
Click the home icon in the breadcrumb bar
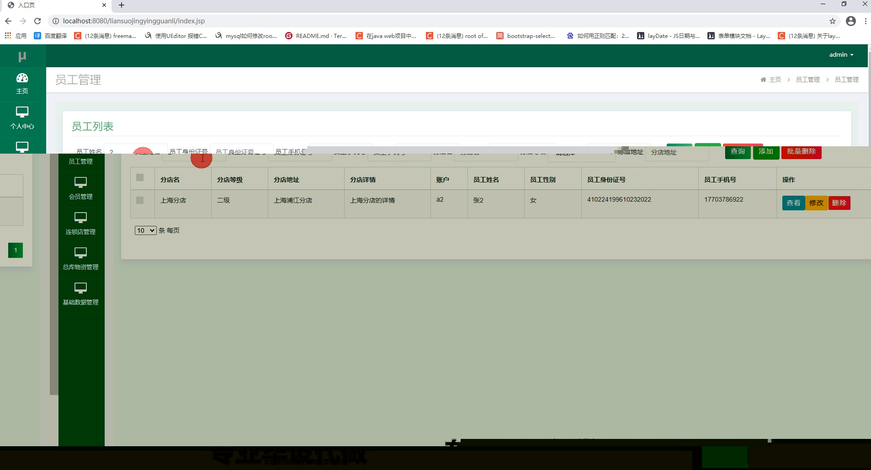click(x=763, y=79)
